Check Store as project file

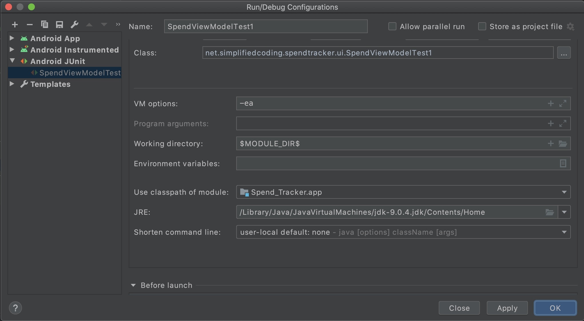tap(482, 26)
